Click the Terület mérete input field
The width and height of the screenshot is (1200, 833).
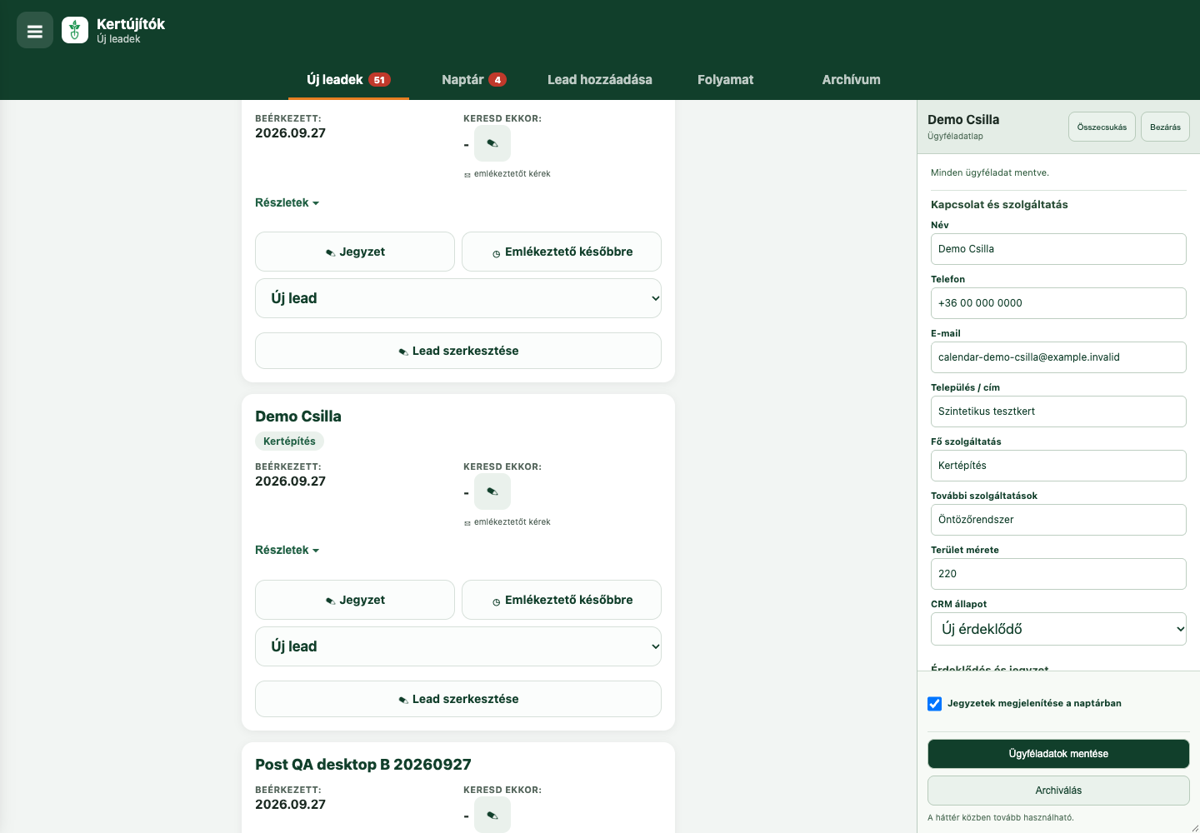1058,574
